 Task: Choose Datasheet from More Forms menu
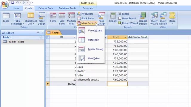[91, 40]
